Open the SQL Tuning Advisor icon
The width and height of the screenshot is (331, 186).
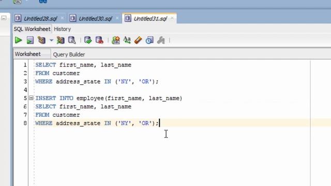pos(72,40)
